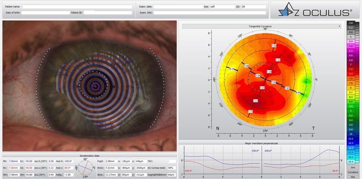Click the Pupil x value -181µm

(126, 161)
